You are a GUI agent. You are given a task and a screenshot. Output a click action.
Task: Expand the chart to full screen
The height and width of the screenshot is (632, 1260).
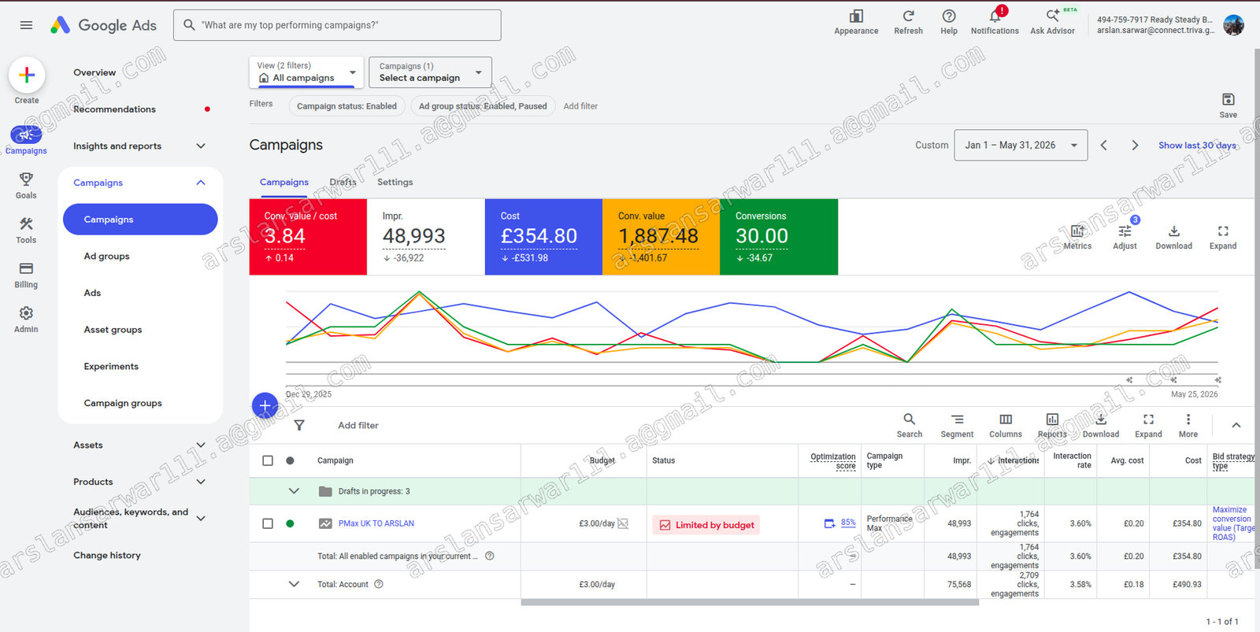[1222, 236]
